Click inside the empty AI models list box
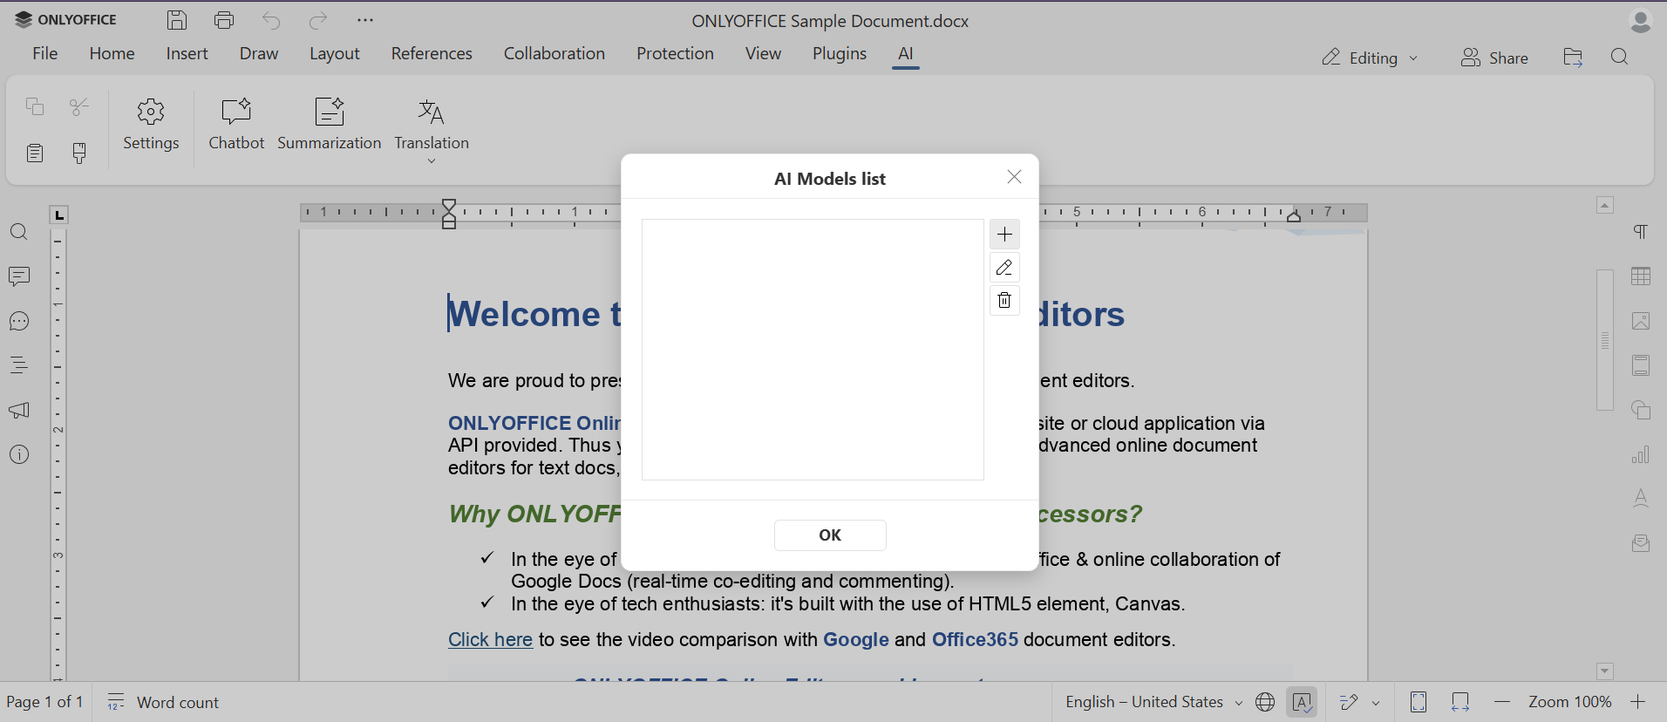This screenshot has height=722, width=1667. point(813,350)
